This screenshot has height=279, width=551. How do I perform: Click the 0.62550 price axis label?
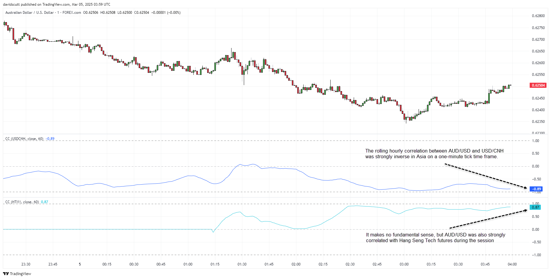(538, 75)
